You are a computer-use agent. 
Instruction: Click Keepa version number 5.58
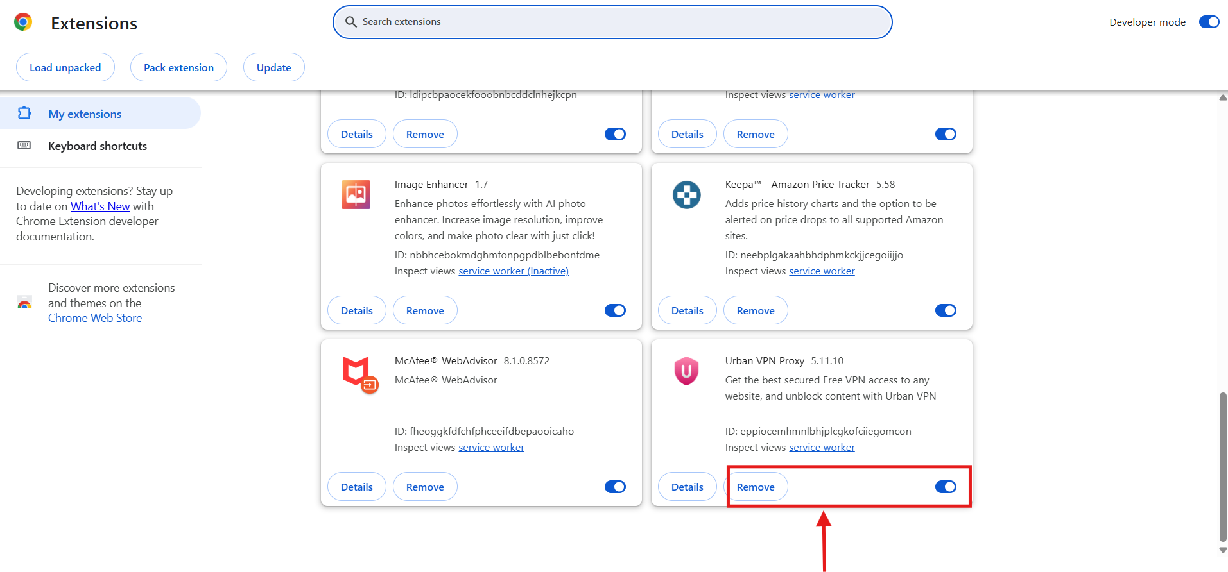(x=885, y=184)
